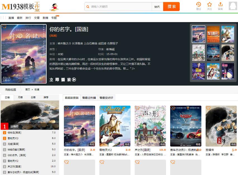Switch to the 月榜 ranking tab

tap(20, 98)
